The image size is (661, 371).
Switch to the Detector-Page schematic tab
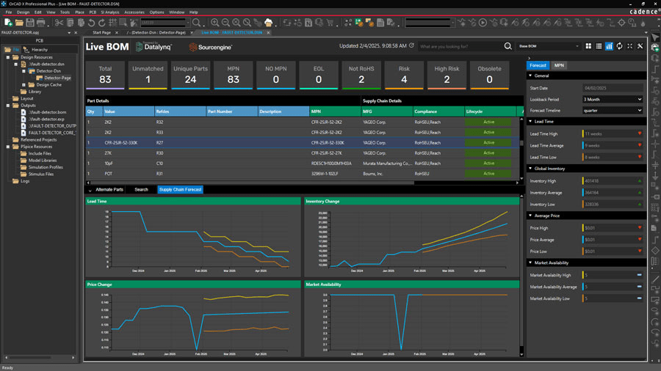156,32
